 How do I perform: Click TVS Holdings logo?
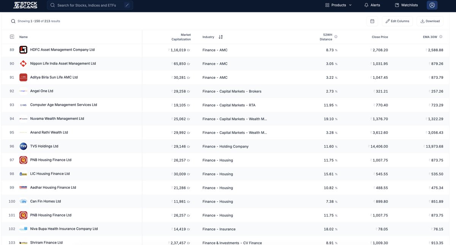click(23, 146)
